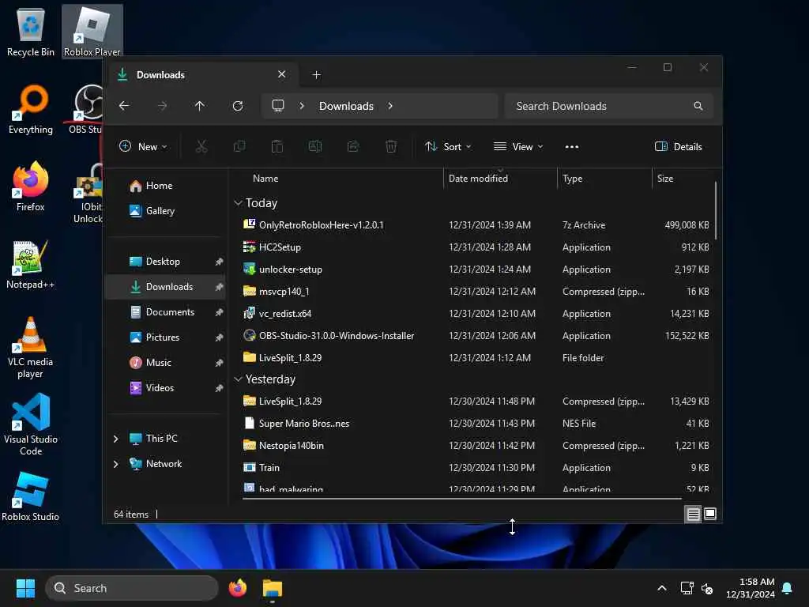
Task: Open the Windows Start menu
Action: coord(25,588)
